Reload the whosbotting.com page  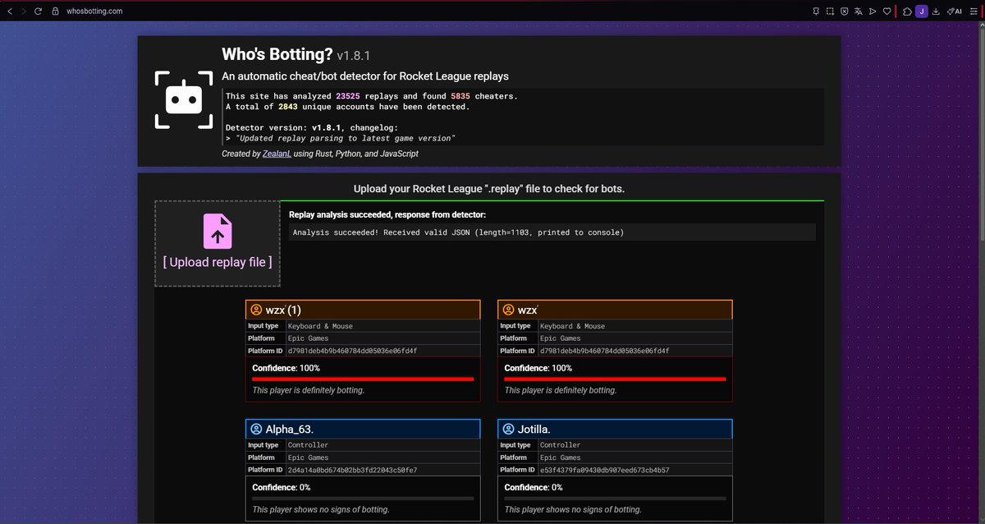point(38,11)
